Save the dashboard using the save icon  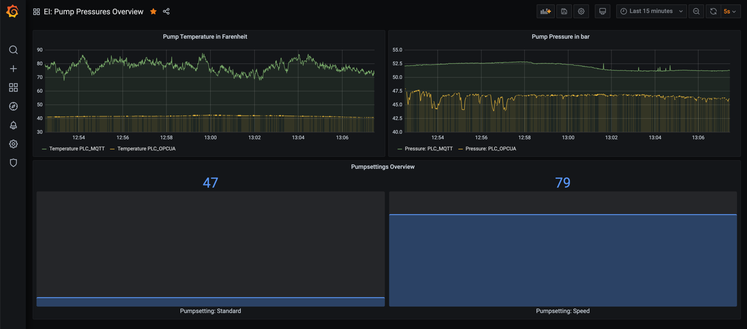coord(564,11)
